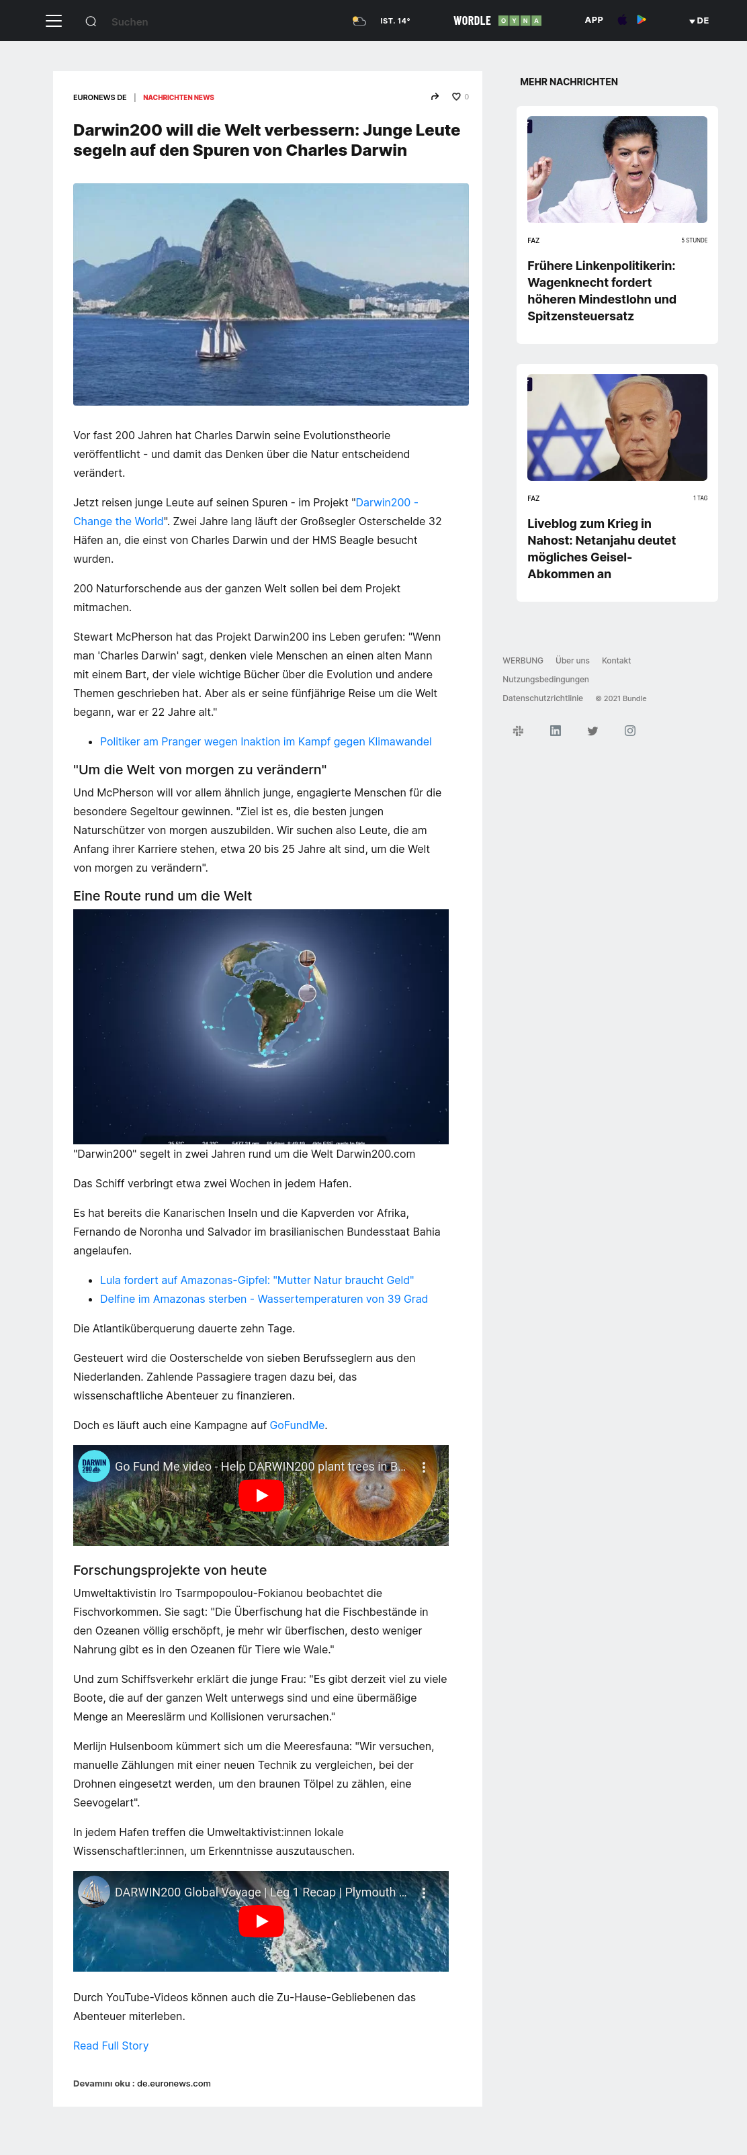Open the NACHRICHTEN NEWS category tag
747x2155 pixels.
[178, 98]
